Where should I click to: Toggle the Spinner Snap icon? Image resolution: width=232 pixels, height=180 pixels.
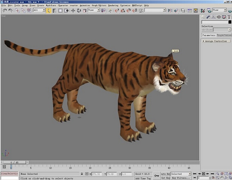(x=135, y=10)
